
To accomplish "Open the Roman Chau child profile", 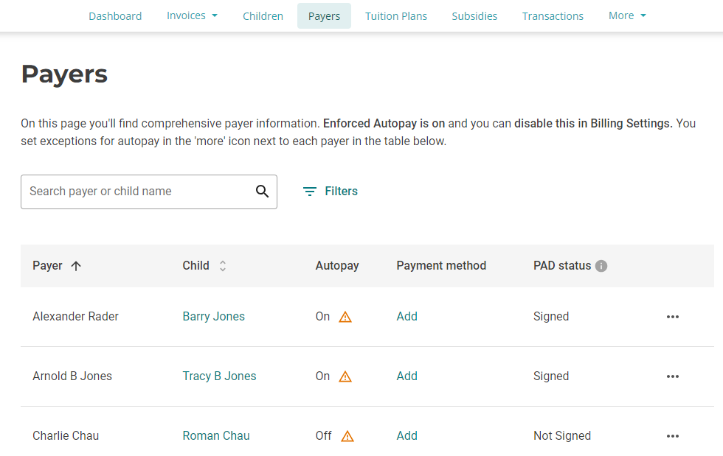I will pyautogui.click(x=216, y=435).
